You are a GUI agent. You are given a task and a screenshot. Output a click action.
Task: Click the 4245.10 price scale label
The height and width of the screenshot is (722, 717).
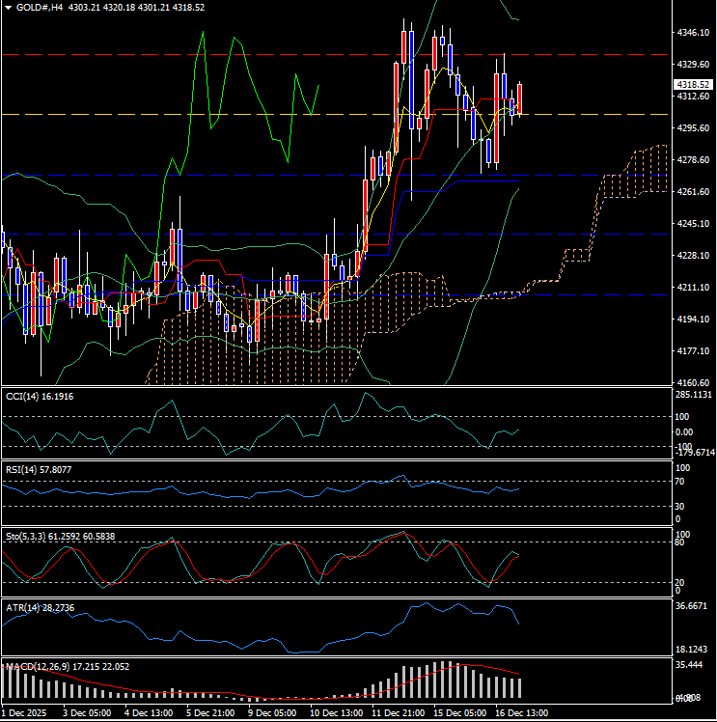point(692,224)
